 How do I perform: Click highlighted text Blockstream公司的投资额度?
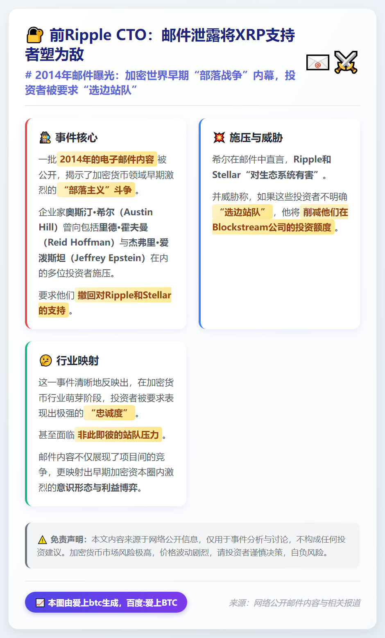point(273,227)
